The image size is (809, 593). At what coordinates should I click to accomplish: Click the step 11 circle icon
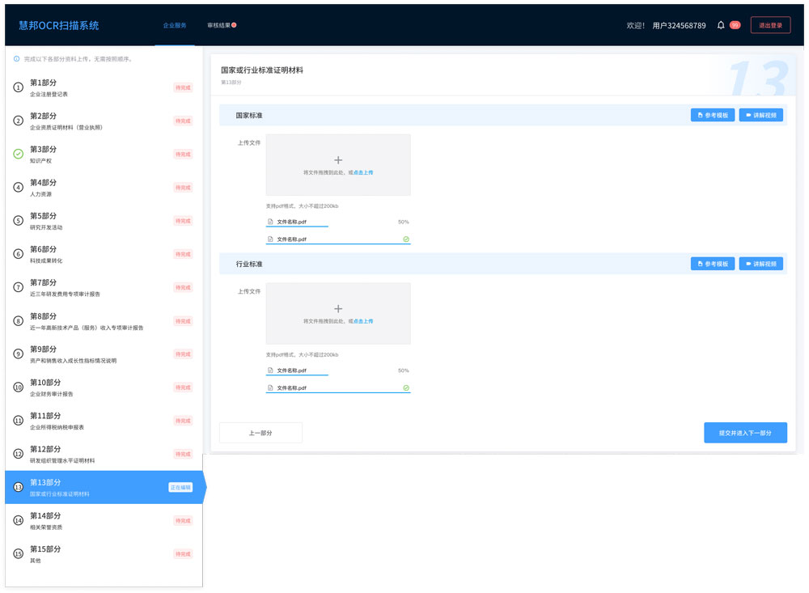point(18,421)
